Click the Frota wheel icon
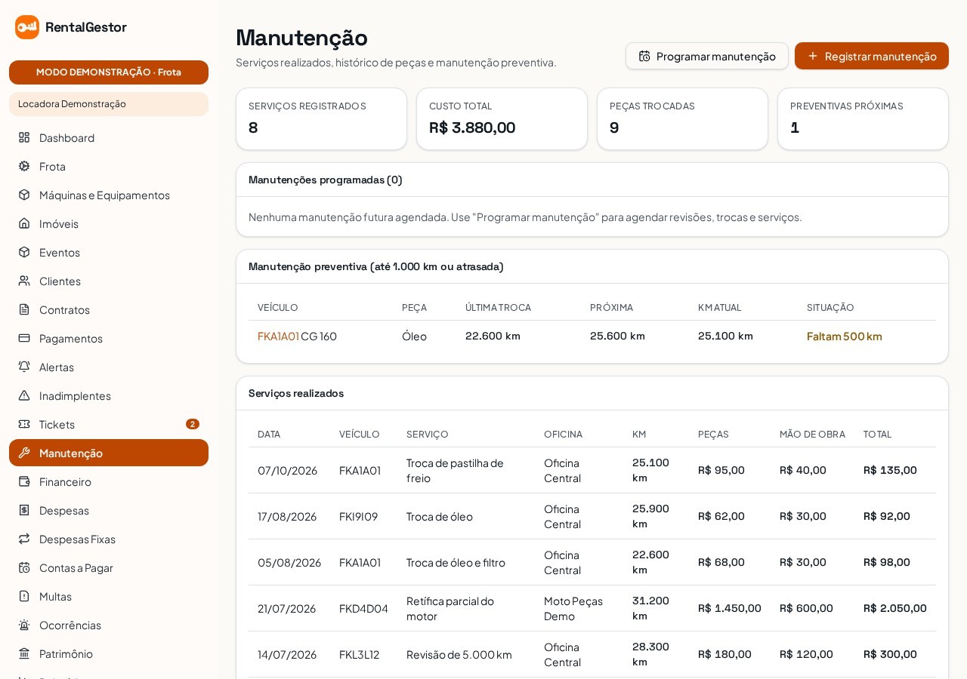 24,166
